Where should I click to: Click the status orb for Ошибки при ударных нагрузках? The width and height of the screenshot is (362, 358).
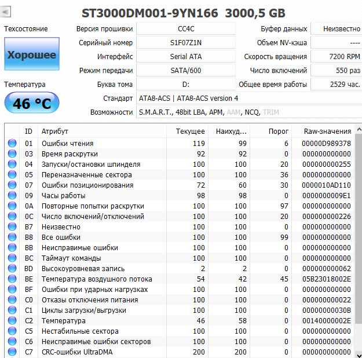click(x=12, y=289)
